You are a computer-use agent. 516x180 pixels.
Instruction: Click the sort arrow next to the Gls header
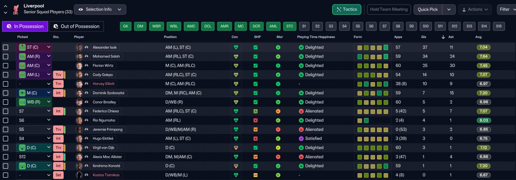pyautogui.click(x=443, y=37)
